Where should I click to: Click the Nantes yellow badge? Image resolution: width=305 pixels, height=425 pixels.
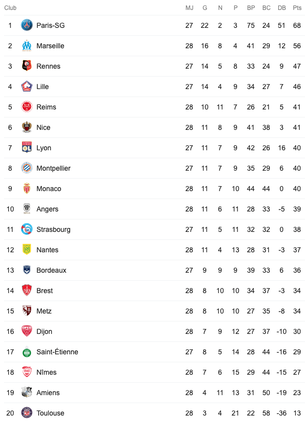[27, 250]
